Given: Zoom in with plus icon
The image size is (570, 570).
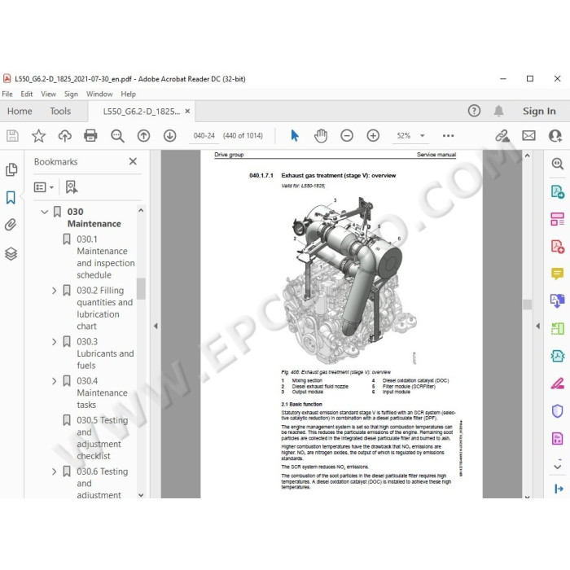Looking at the screenshot, I should pyautogui.click(x=373, y=136).
